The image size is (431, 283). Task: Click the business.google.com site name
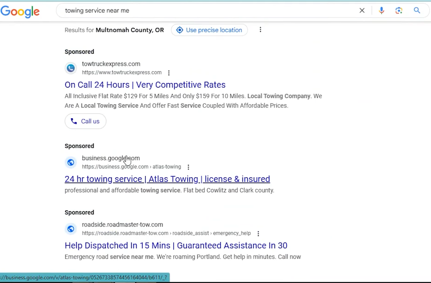tap(111, 158)
